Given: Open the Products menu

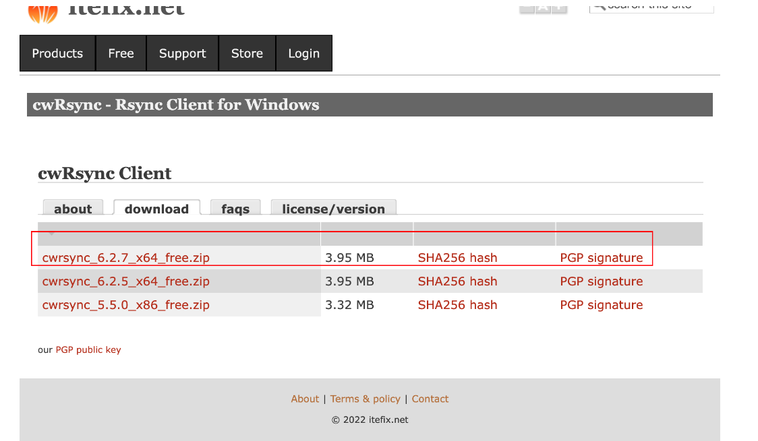Looking at the screenshot, I should pos(57,53).
